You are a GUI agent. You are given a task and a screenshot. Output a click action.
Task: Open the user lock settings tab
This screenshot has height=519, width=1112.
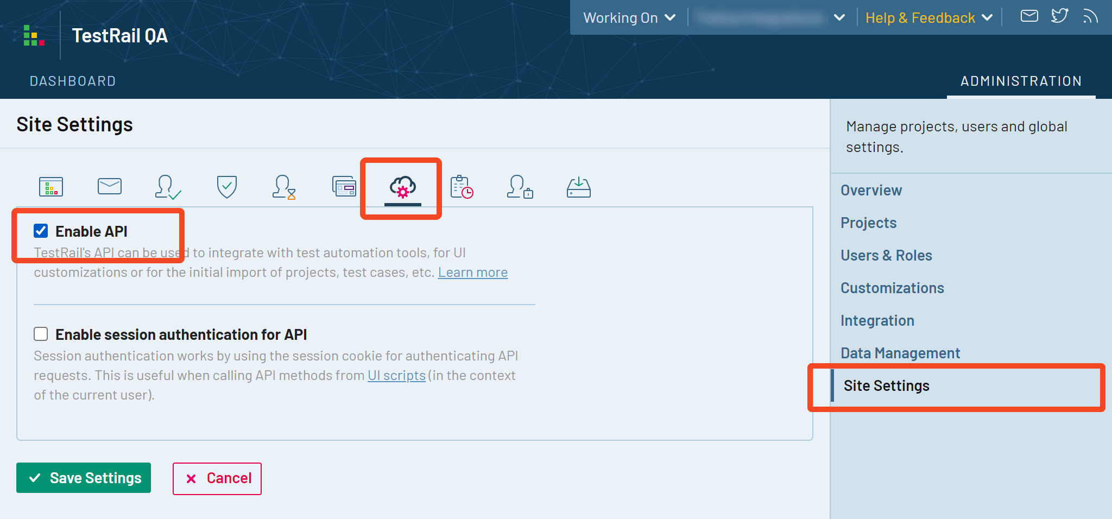click(x=520, y=187)
